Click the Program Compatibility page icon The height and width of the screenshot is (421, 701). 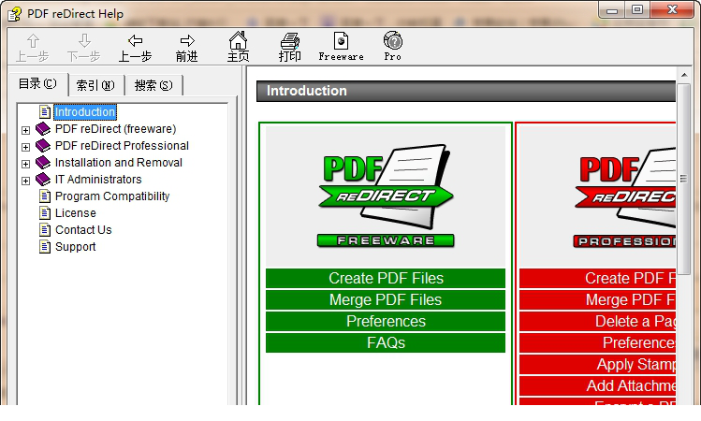pyautogui.click(x=44, y=196)
